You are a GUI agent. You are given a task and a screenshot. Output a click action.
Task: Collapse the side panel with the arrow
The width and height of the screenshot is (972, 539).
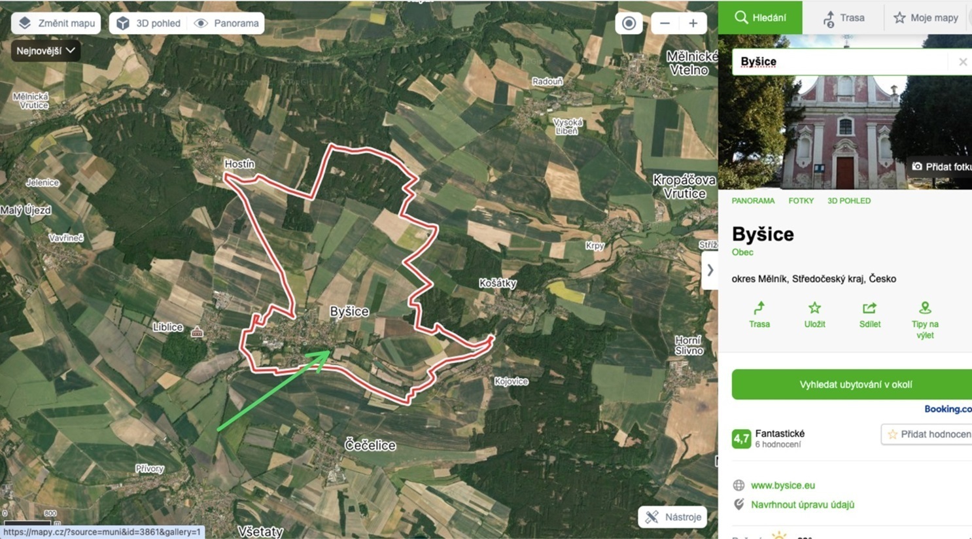click(710, 269)
